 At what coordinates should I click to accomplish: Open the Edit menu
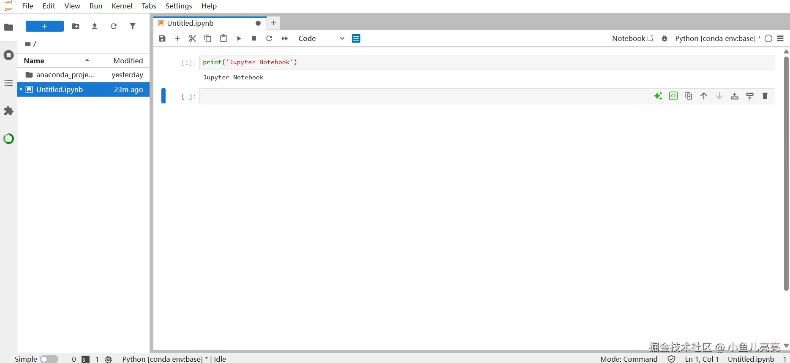pos(49,6)
